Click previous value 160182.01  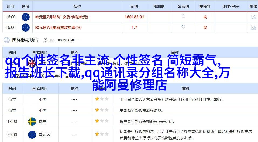tap(134, 17)
